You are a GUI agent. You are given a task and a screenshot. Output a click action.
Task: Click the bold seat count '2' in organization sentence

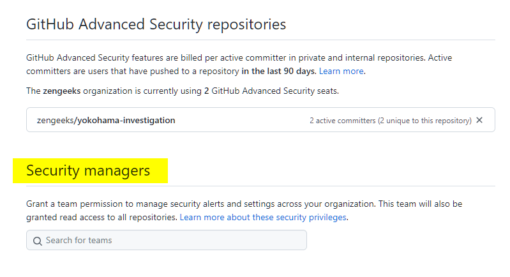point(207,91)
